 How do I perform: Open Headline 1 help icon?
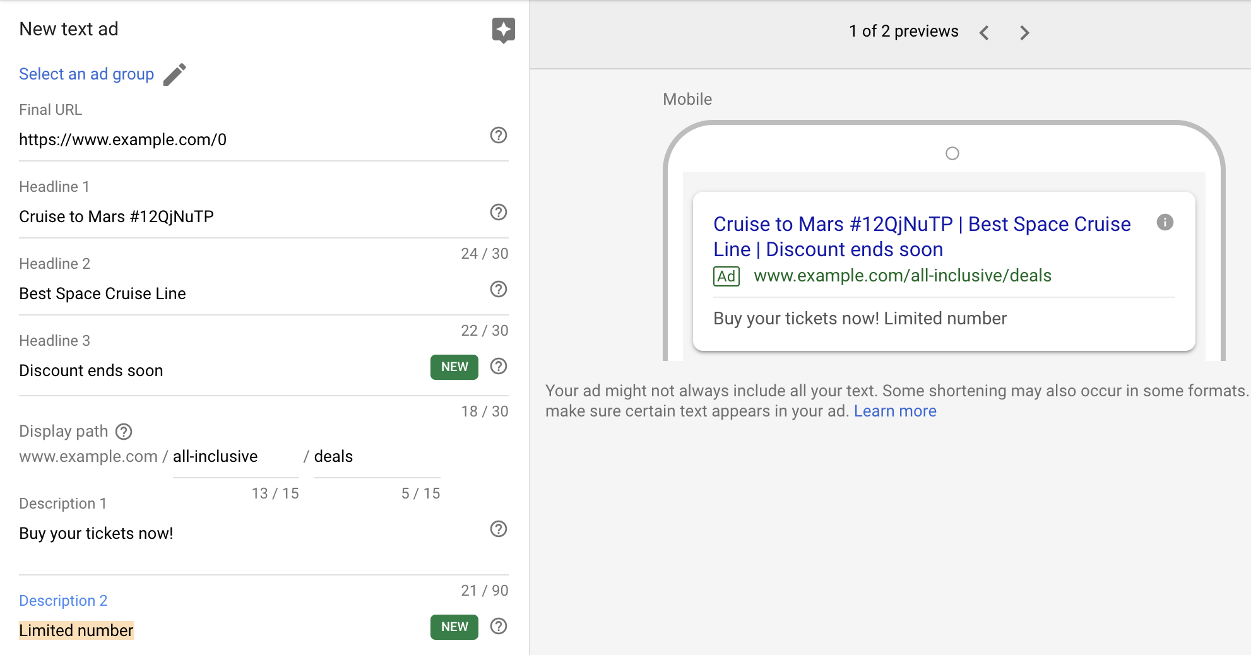tap(499, 212)
